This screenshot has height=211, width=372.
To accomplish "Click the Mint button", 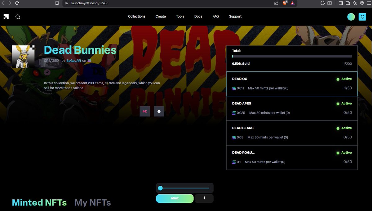I will 175,198.
